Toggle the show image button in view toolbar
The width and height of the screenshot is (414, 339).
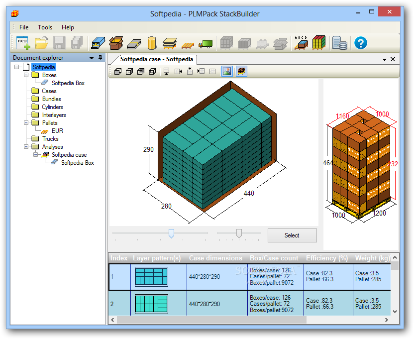[227, 71]
